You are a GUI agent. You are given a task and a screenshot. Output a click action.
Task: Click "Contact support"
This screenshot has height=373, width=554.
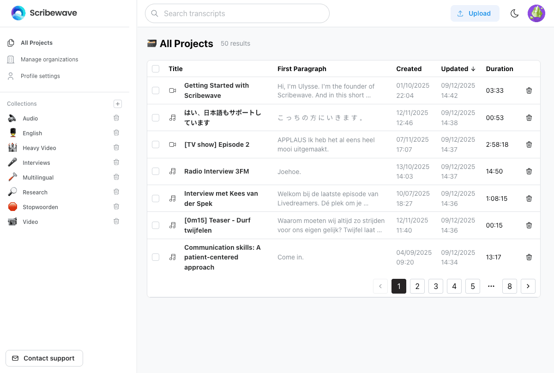(44, 358)
